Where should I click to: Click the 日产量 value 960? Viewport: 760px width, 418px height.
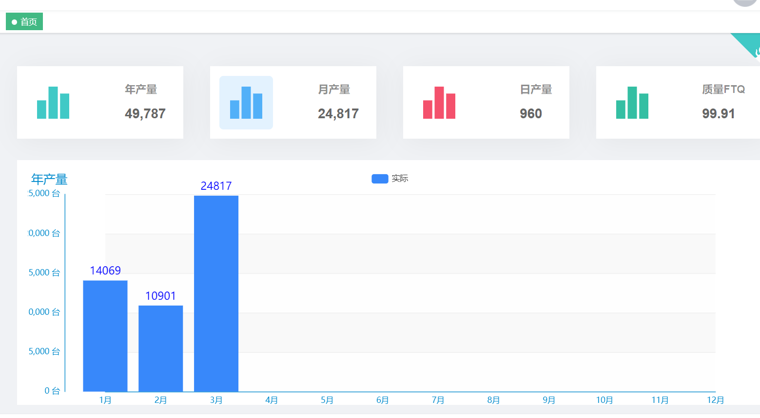point(531,114)
